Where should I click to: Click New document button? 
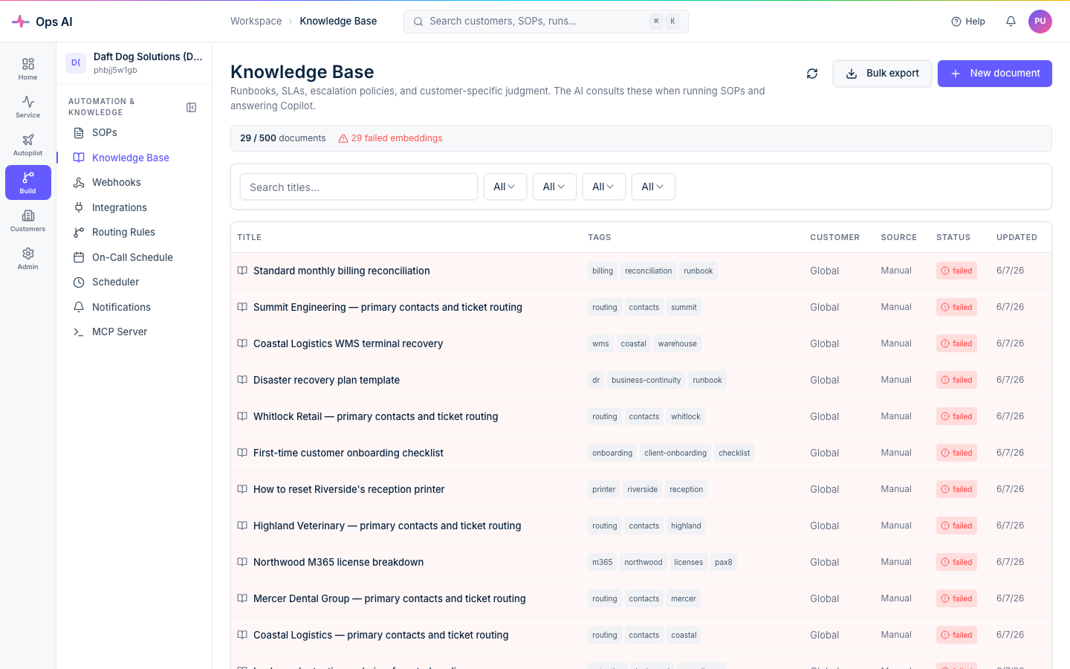click(995, 74)
